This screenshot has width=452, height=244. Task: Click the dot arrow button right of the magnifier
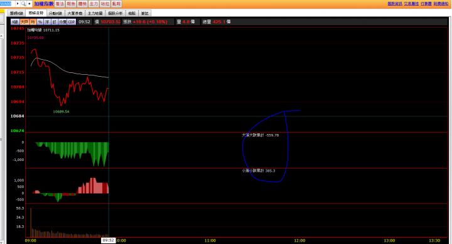(30, 4)
